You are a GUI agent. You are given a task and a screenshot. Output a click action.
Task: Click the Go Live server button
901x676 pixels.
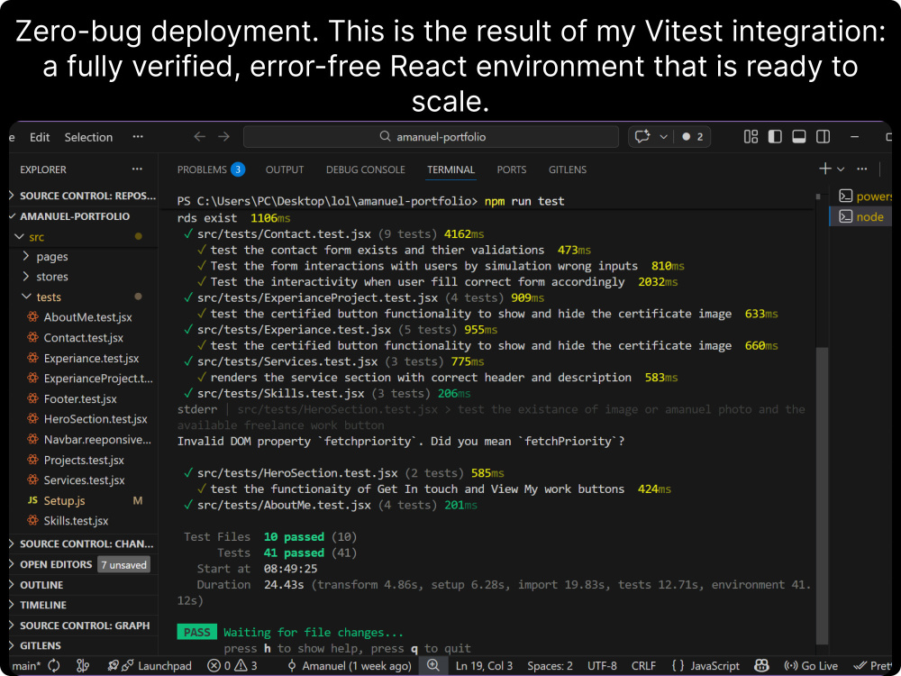[x=811, y=666]
